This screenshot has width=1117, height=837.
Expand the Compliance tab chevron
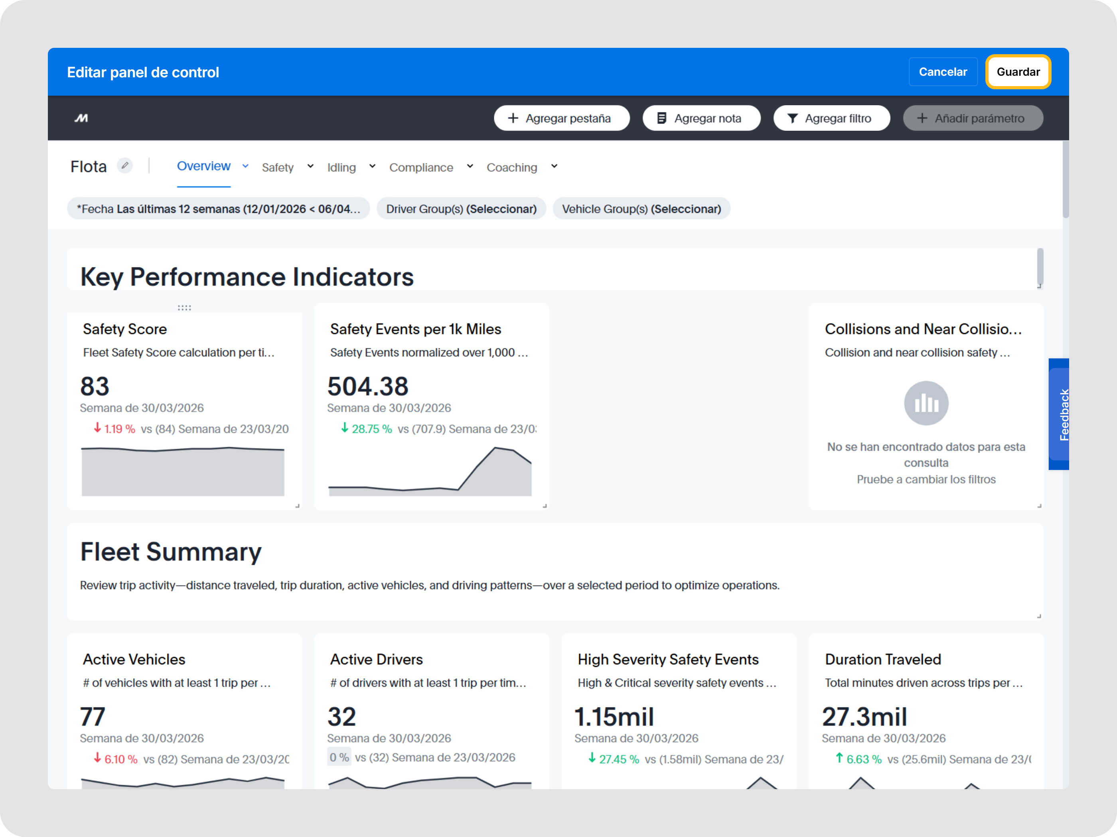[470, 167]
